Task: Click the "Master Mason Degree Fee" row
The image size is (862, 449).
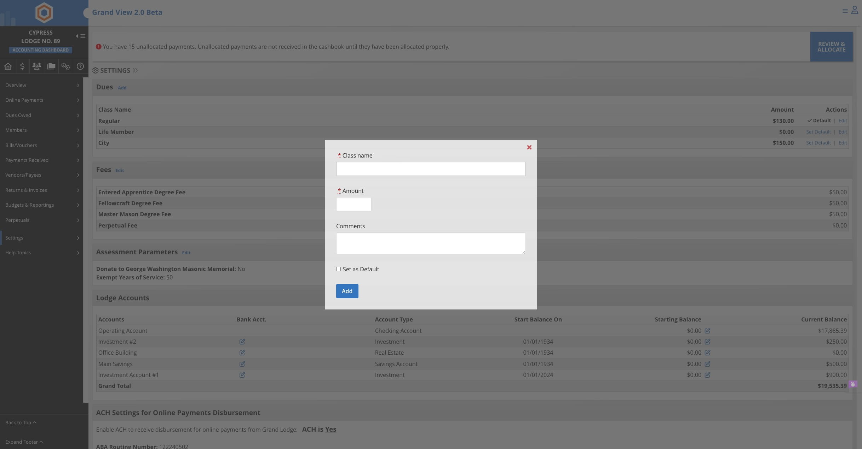Action: pyautogui.click(x=472, y=214)
